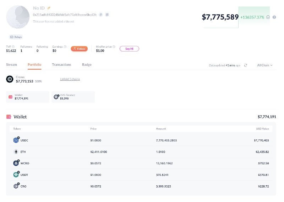Click the Cronos chain logo
The image size is (284, 202).
pyautogui.click(x=10, y=79)
